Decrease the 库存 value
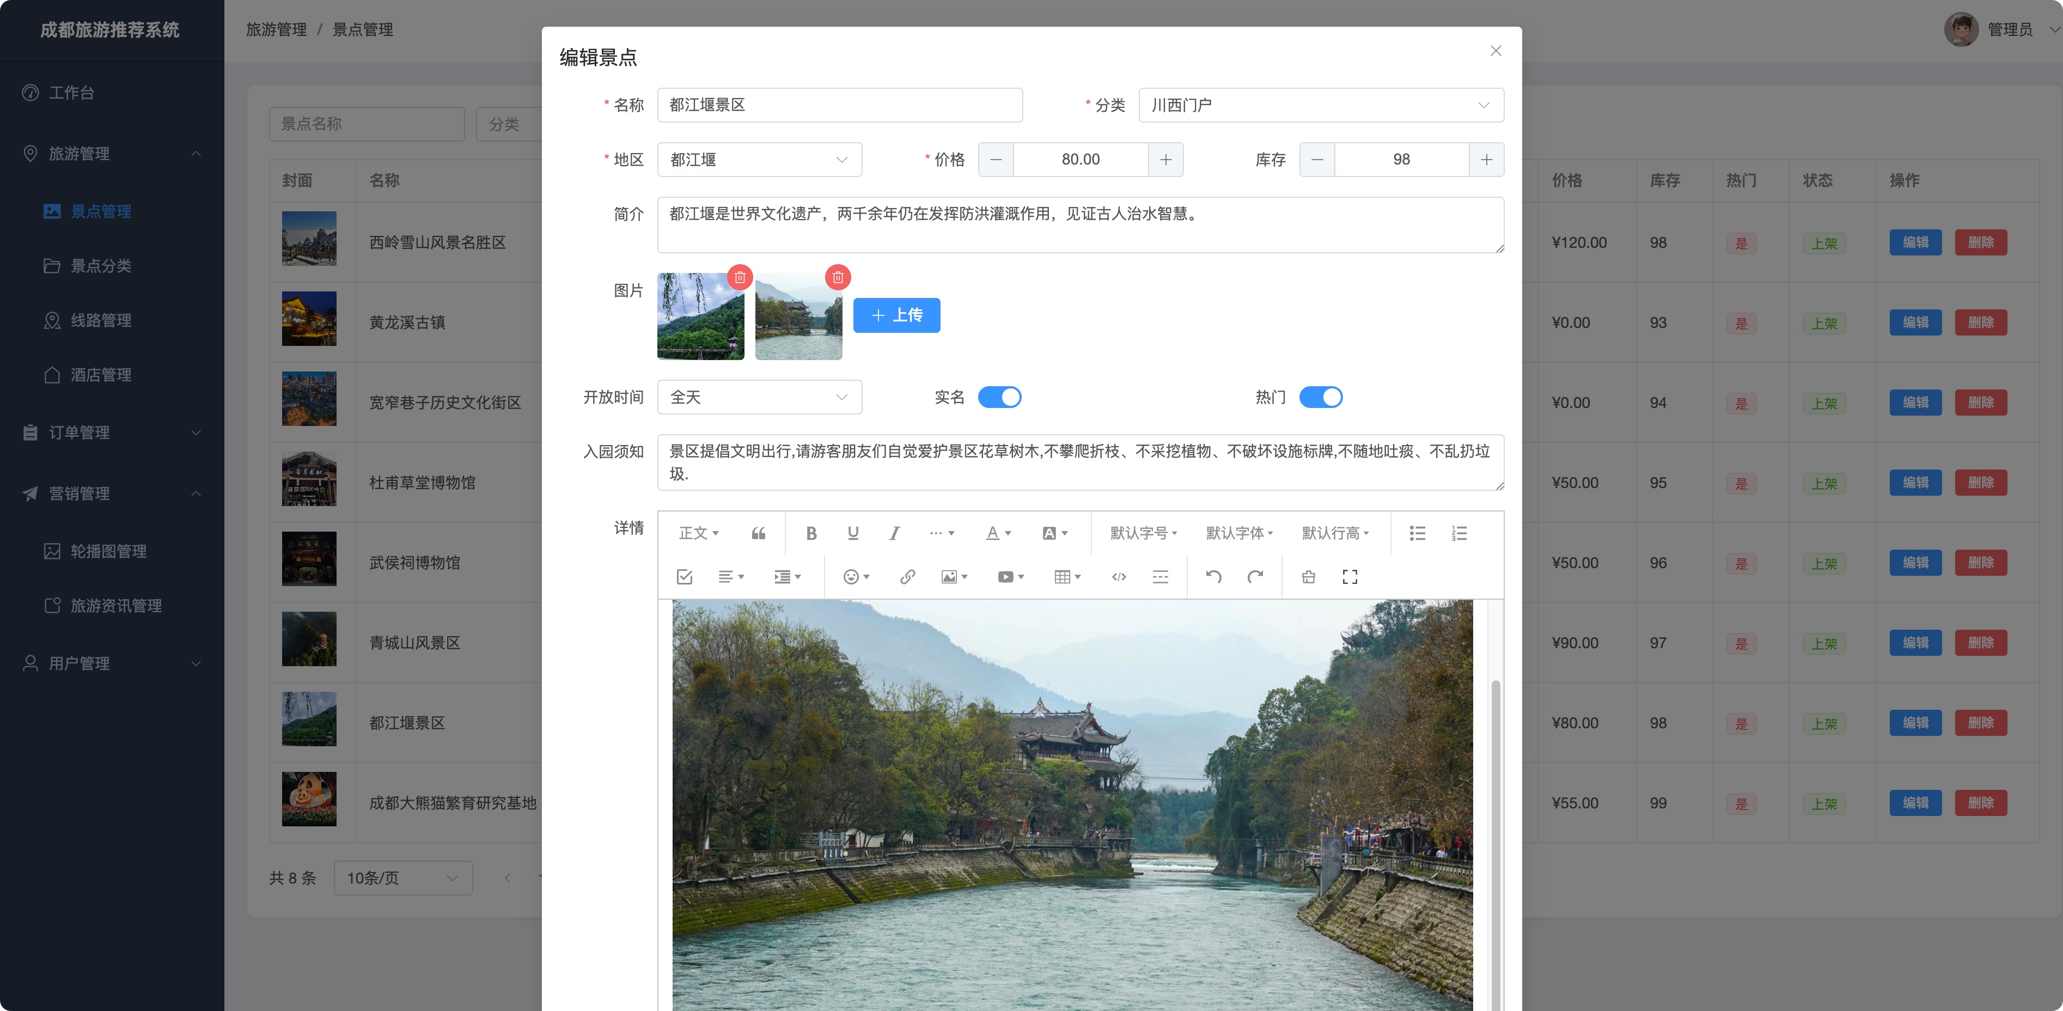The image size is (2063, 1011). [1316, 160]
